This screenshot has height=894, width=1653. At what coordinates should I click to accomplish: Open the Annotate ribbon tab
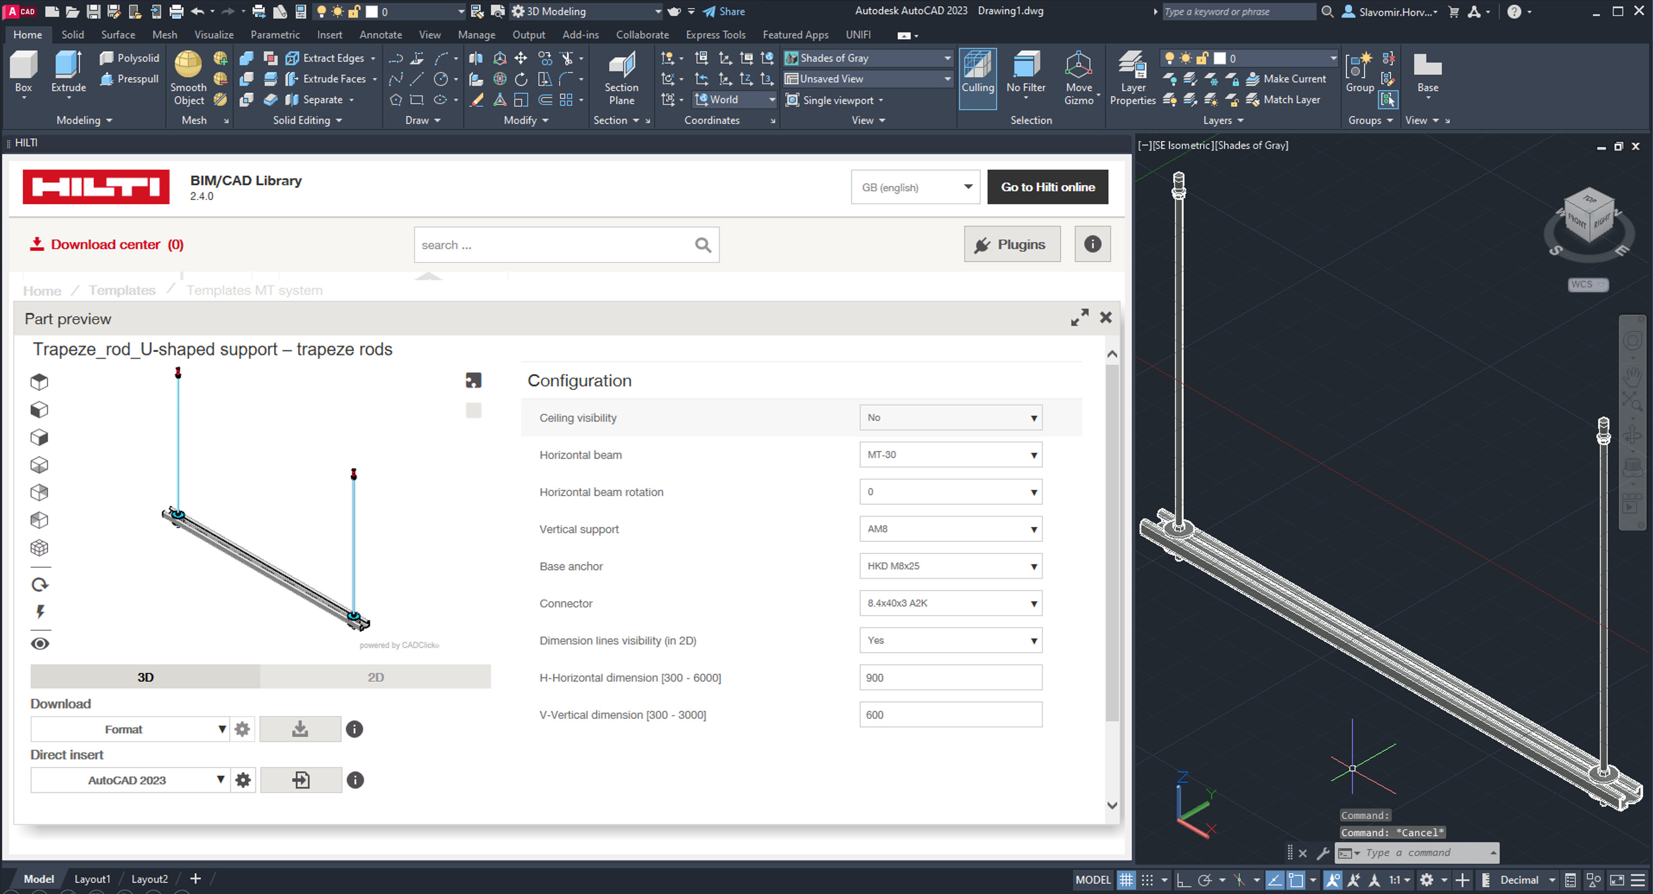pos(380,35)
